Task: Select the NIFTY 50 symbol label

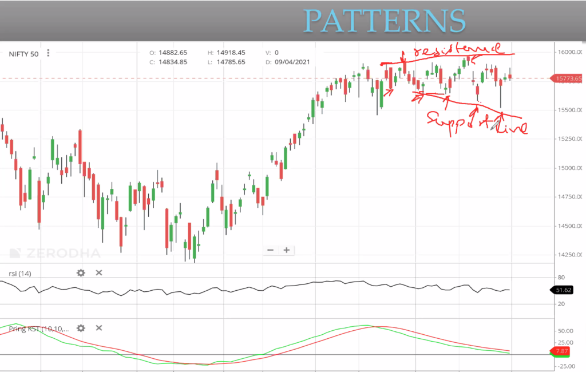Action: (x=23, y=54)
